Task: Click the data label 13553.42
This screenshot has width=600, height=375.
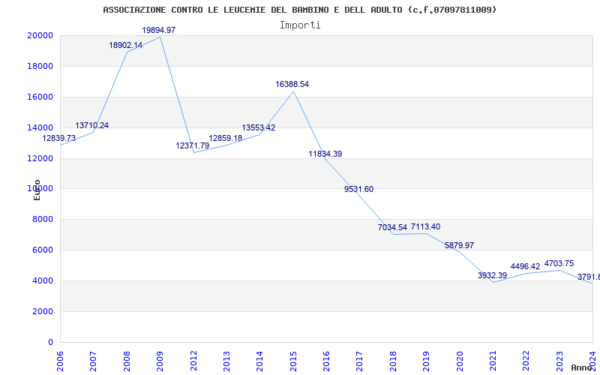Action: 259,127
